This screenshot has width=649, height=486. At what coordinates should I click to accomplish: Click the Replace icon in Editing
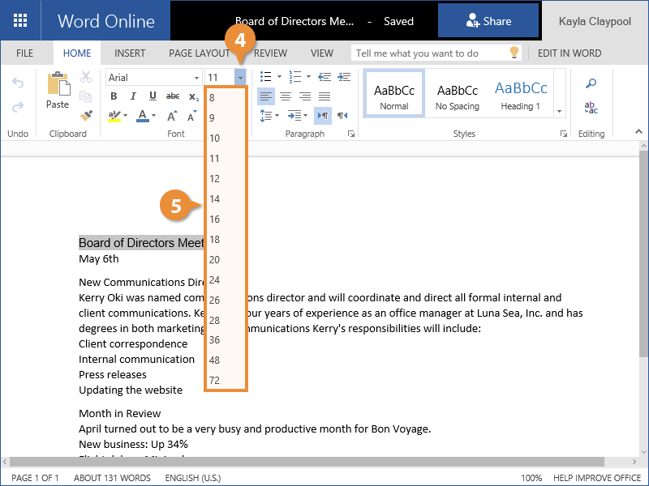[591, 108]
